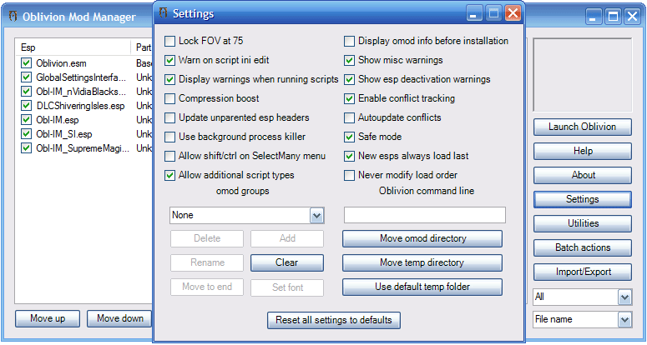Toggle Obl-IM_nVidiaBlacks... esp checkbox
647x345 pixels.
click(27, 92)
